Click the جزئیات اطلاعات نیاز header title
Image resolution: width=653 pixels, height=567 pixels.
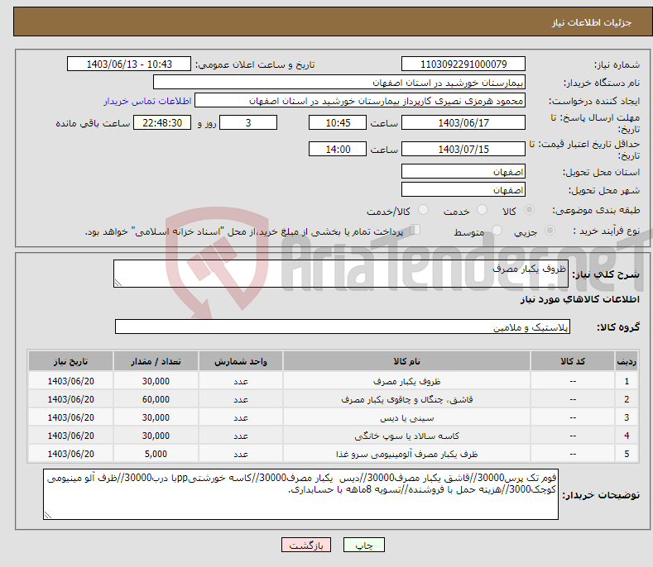click(592, 22)
